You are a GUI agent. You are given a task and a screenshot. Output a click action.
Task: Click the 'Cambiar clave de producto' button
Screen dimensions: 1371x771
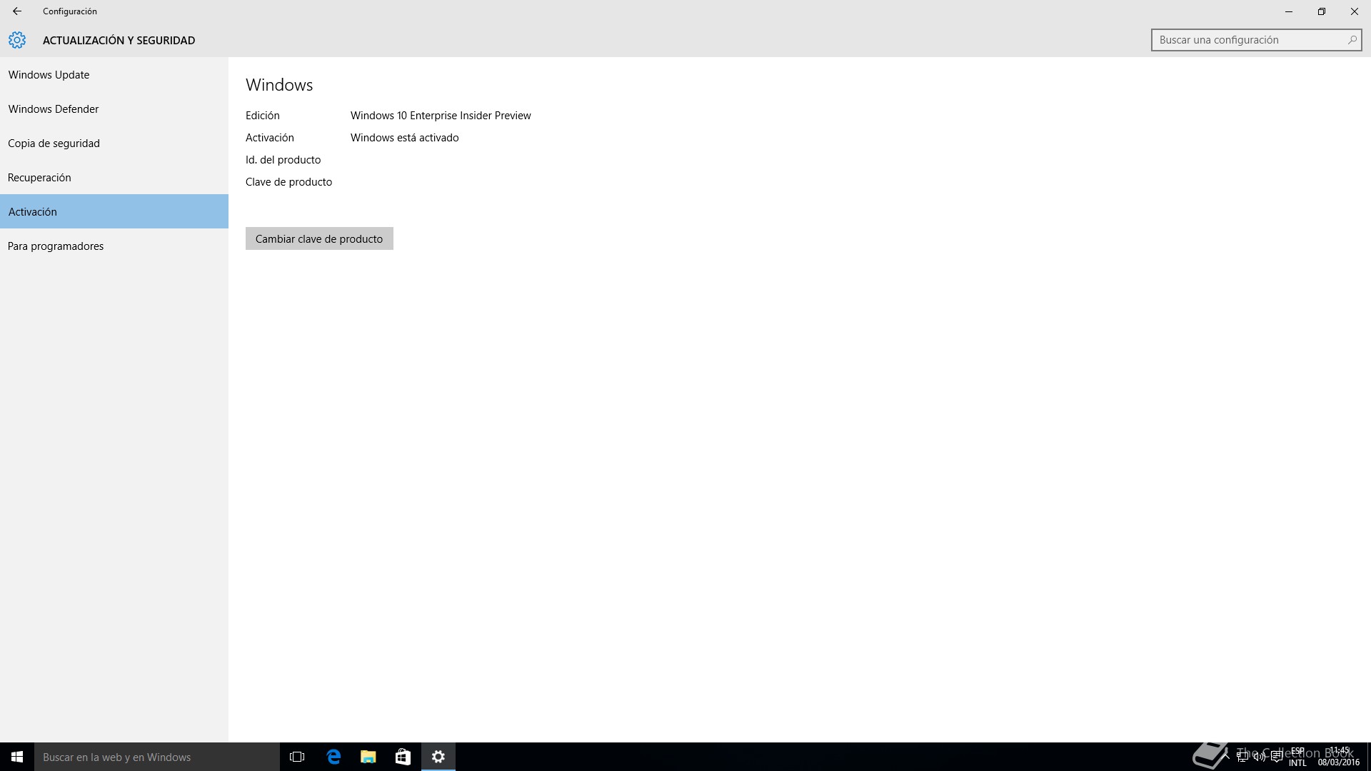point(319,238)
